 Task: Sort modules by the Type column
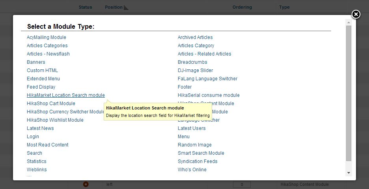(284, 7)
